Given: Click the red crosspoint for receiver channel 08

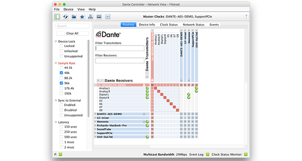Looking at the screenshot, I should pyautogui.click(x=178, y=110).
